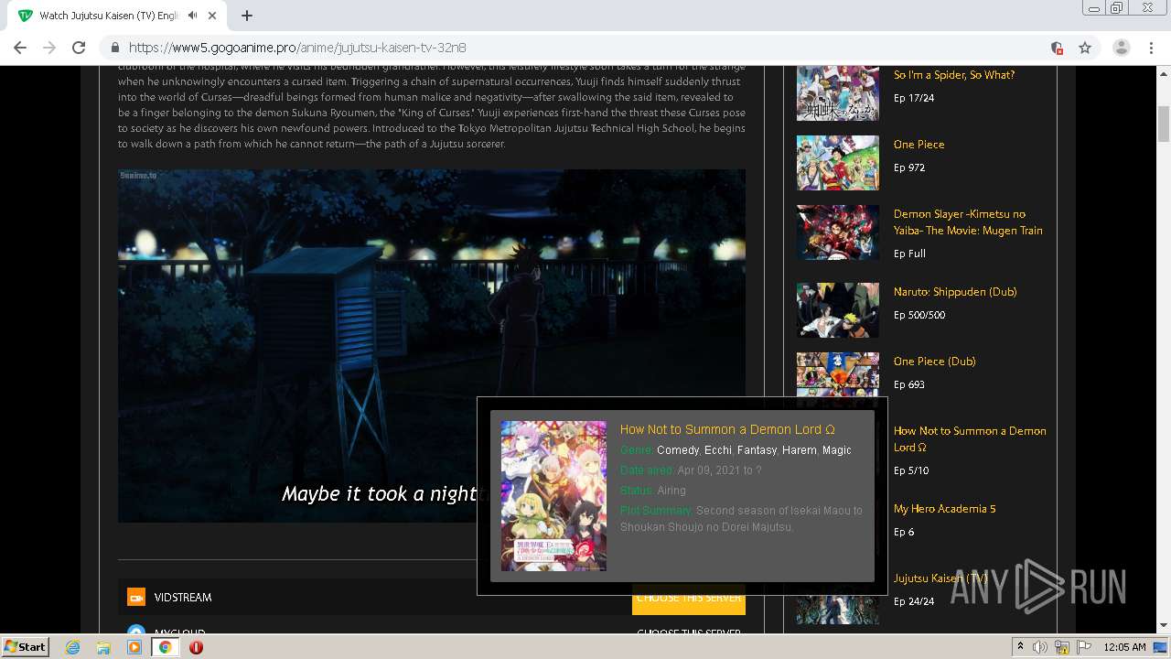Open the red stop-sign taskbar icon
This screenshot has width=1171, height=659.
196,647
